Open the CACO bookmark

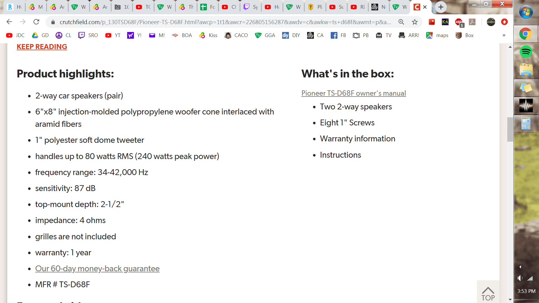(236, 35)
